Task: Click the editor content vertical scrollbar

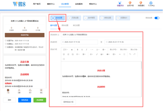Action: [141, 65]
